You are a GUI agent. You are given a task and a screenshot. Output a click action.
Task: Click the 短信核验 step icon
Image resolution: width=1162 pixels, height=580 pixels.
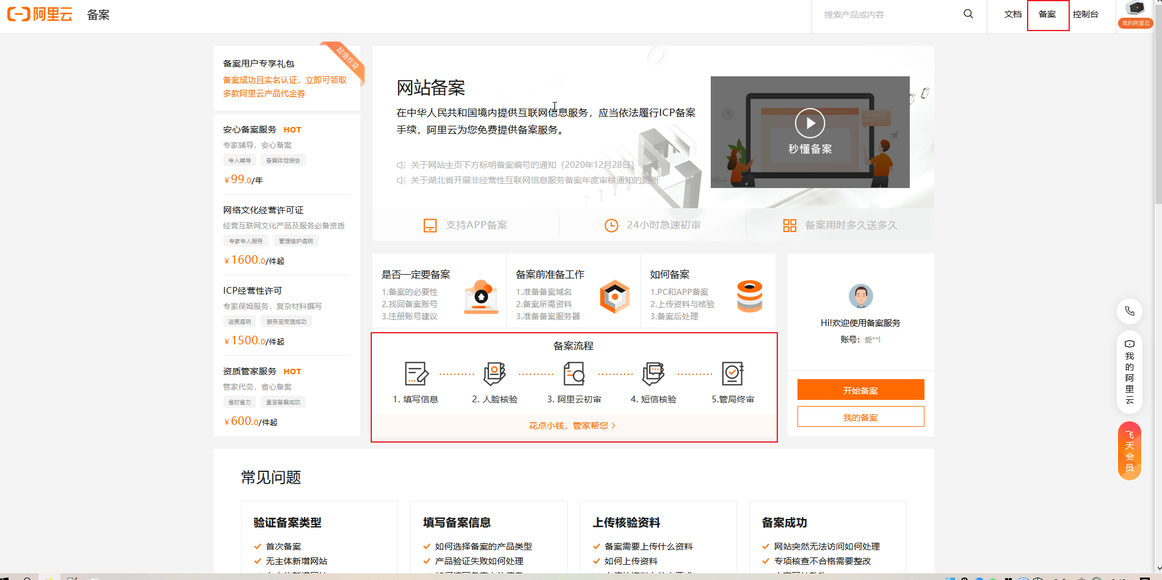click(653, 374)
